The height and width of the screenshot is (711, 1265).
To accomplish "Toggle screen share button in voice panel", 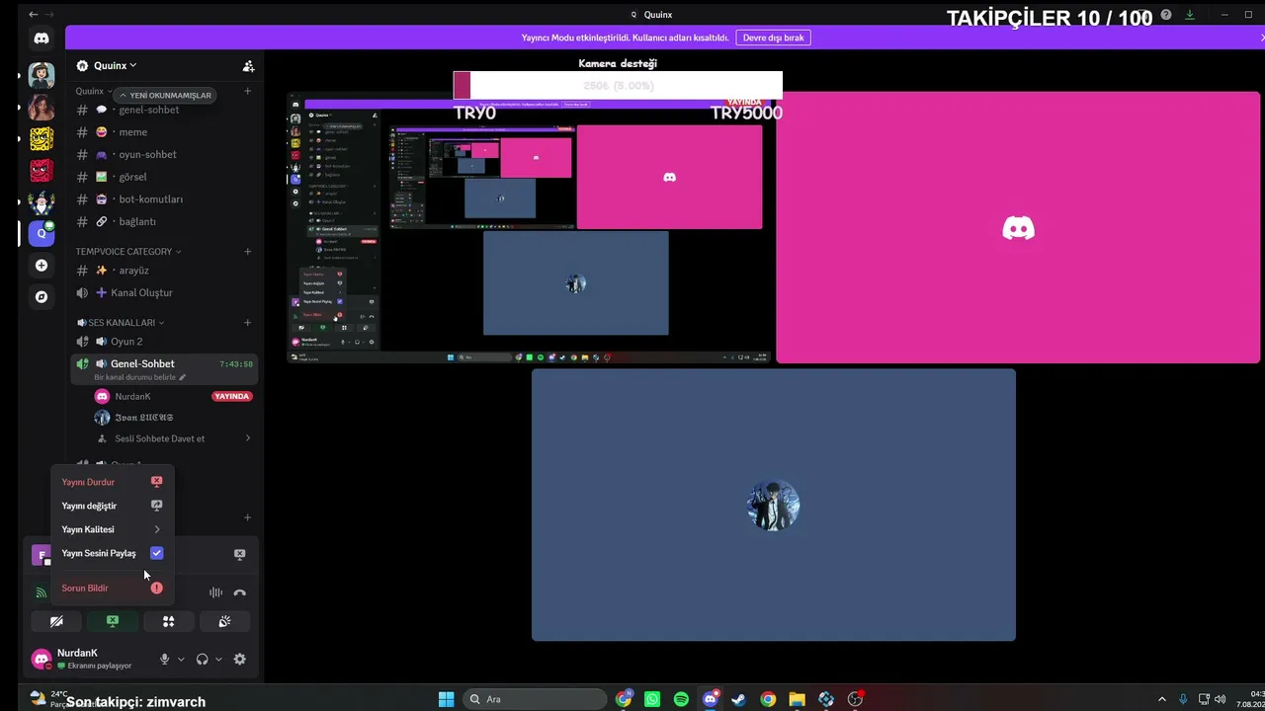I will tap(112, 621).
